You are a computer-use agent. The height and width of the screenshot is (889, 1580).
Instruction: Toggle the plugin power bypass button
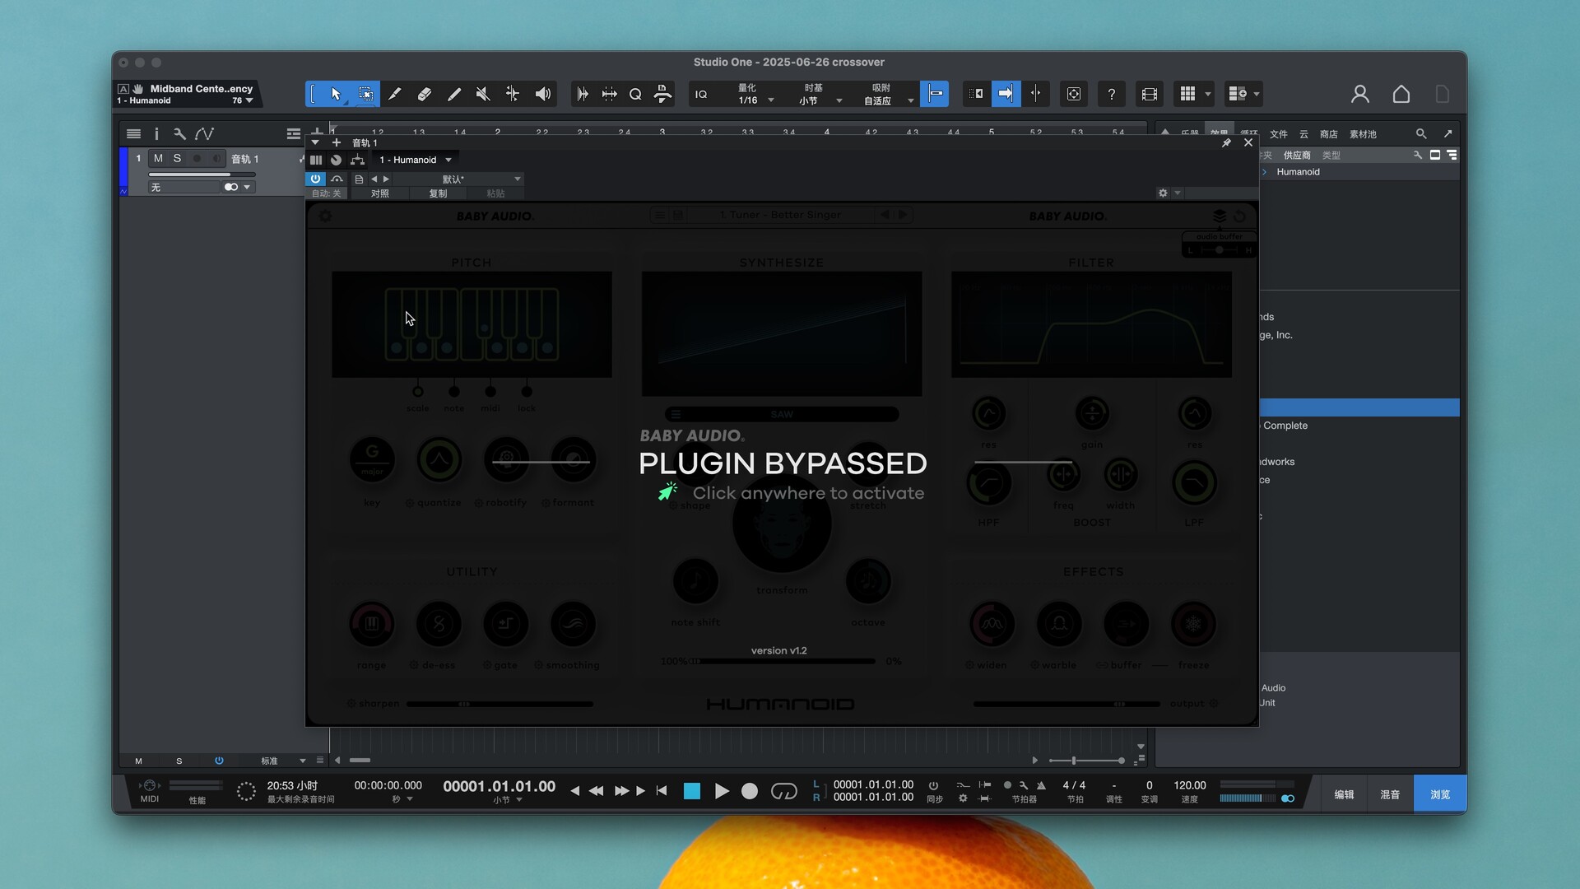click(315, 179)
